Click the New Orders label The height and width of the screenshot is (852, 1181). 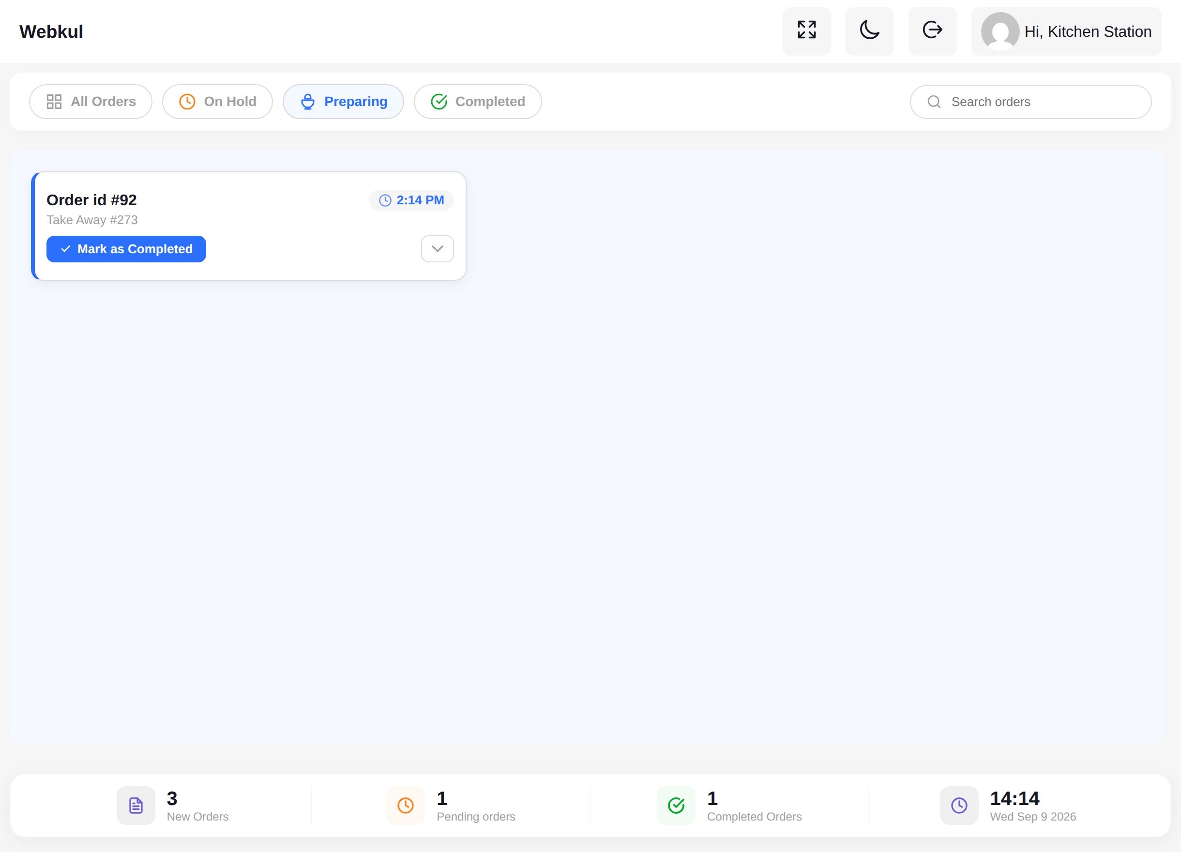pos(197,817)
